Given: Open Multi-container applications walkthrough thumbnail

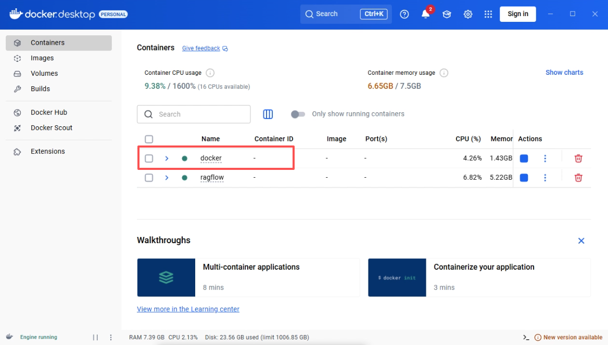Looking at the screenshot, I should coord(166,277).
